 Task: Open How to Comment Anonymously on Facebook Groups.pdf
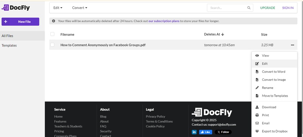[103, 45]
